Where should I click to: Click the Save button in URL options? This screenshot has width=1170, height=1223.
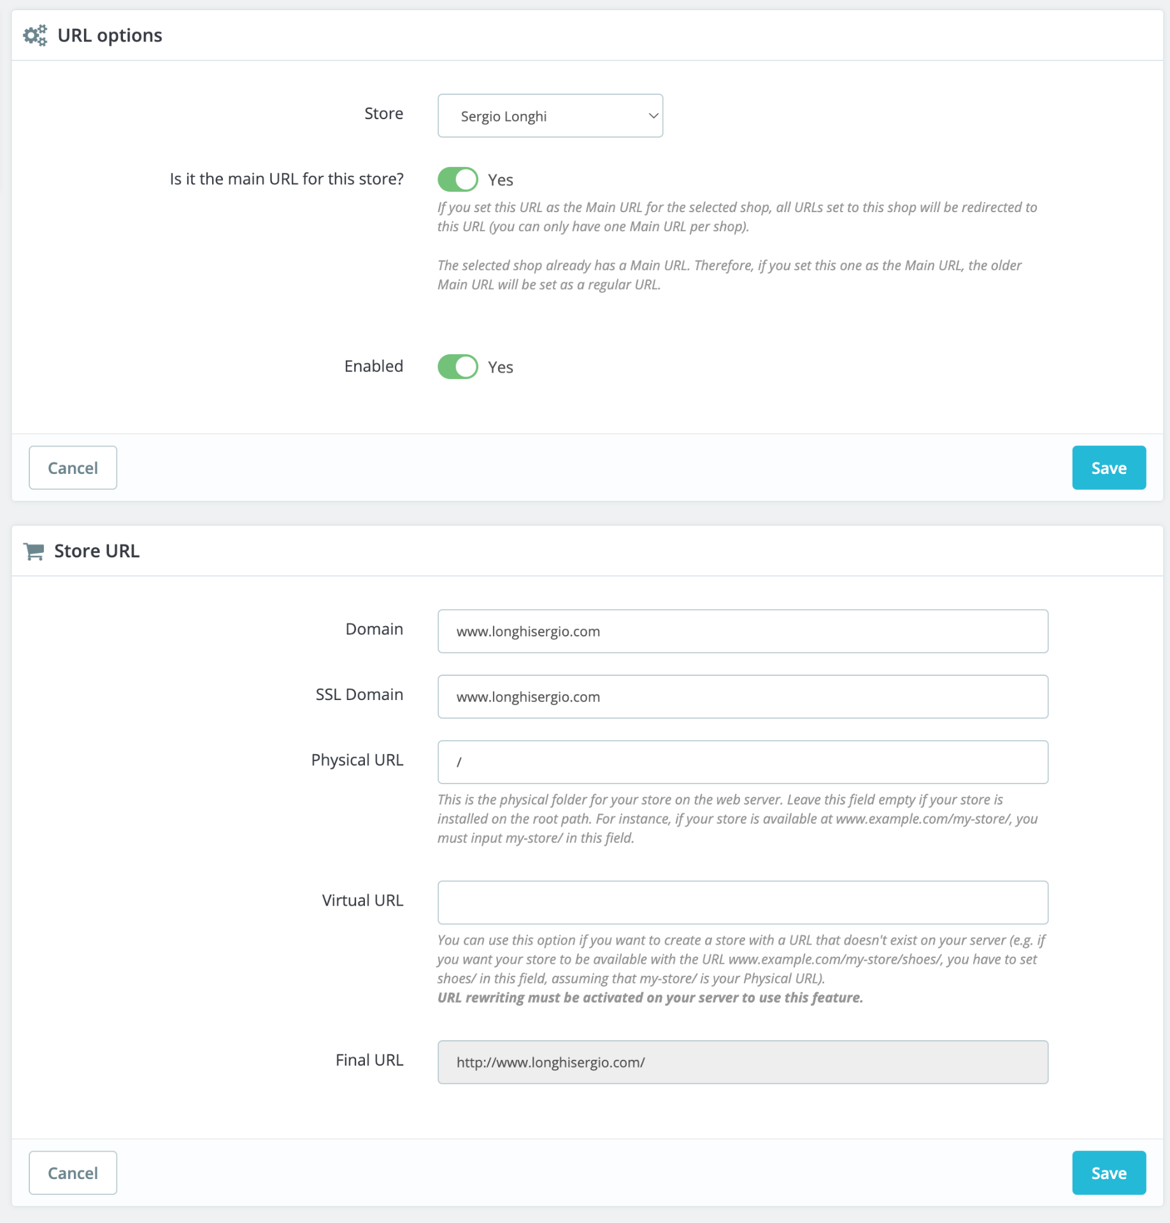[x=1108, y=468]
